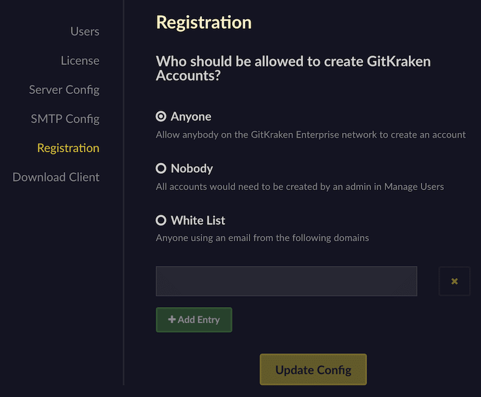
Task: Click the 'Anyone using an email' description
Action: tap(262, 238)
